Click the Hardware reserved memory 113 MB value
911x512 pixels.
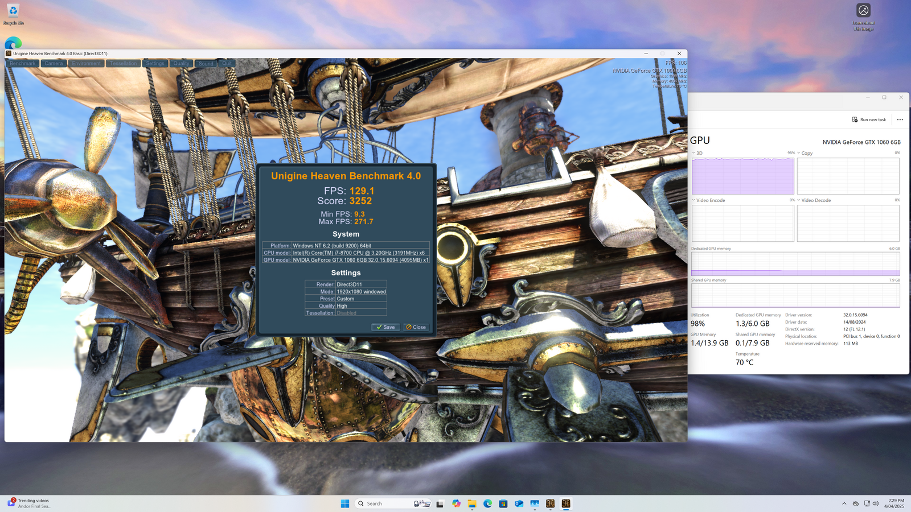[850, 344]
